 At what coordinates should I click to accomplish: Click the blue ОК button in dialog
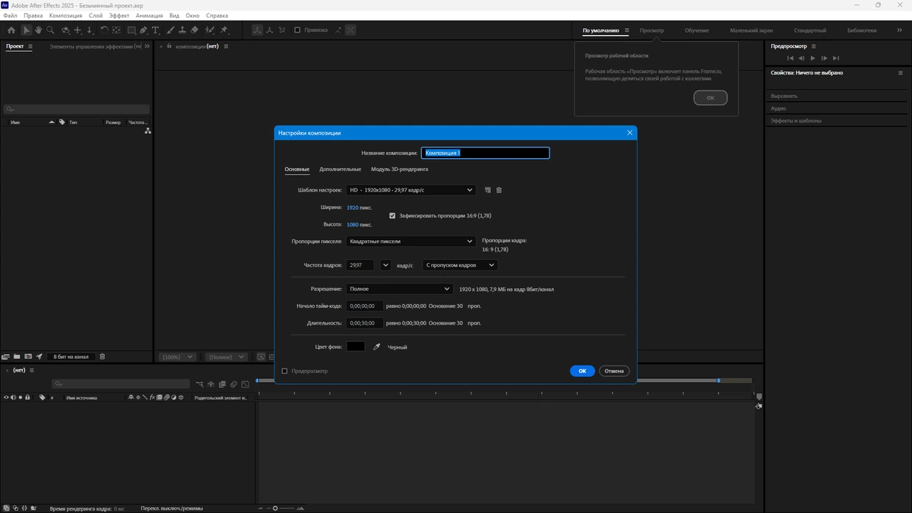[582, 371]
